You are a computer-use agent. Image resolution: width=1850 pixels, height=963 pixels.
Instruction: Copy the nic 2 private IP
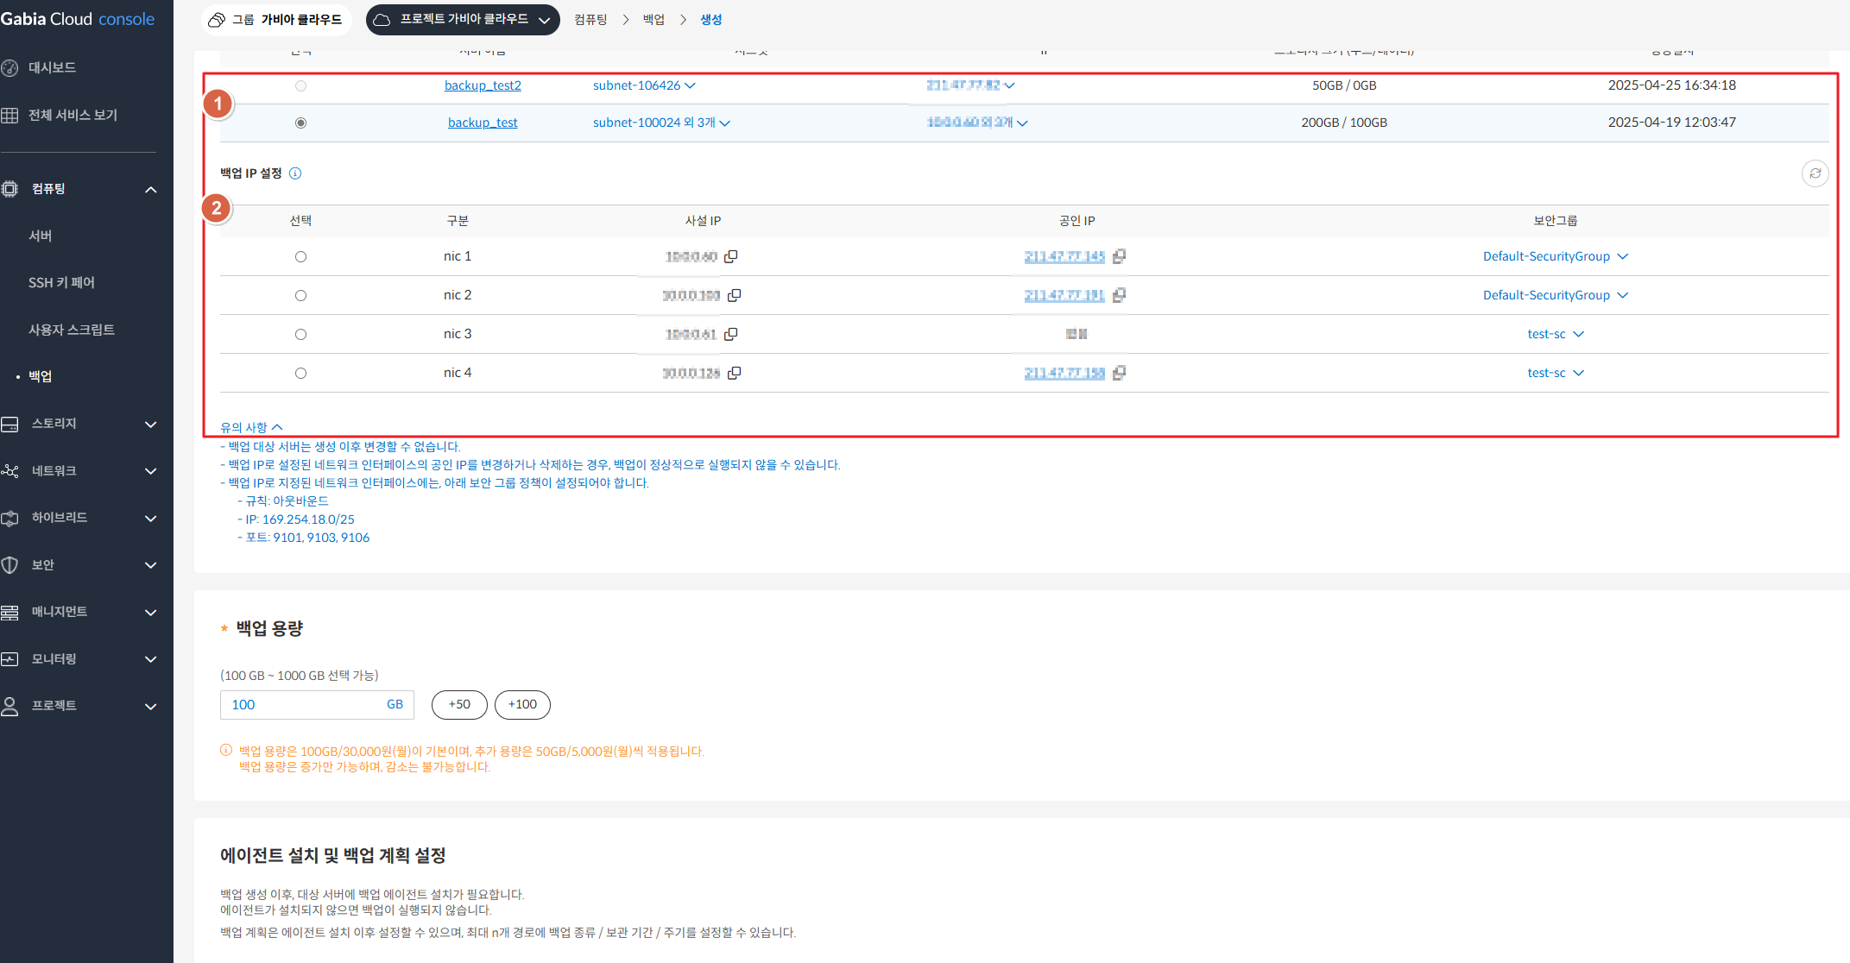pyautogui.click(x=734, y=295)
